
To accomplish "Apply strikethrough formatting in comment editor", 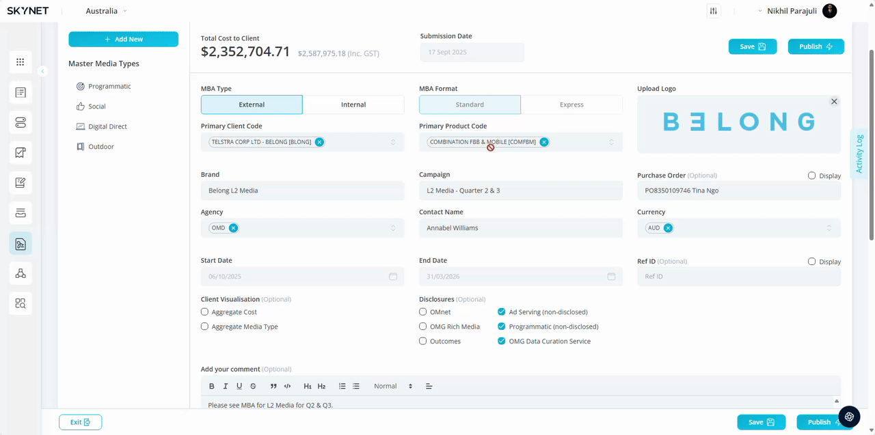I will coord(253,387).
